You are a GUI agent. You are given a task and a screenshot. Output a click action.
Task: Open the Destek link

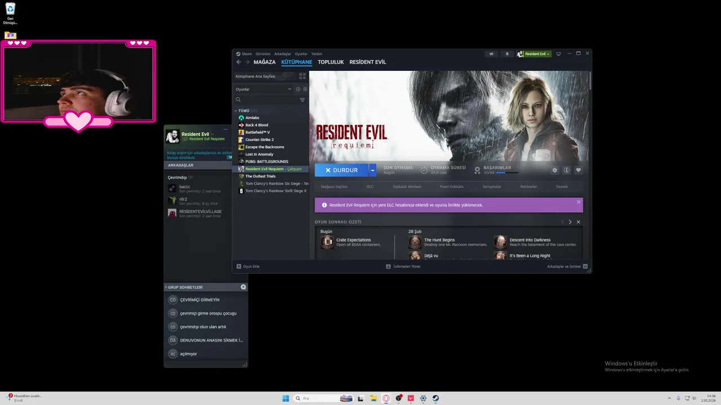point(562,186)
